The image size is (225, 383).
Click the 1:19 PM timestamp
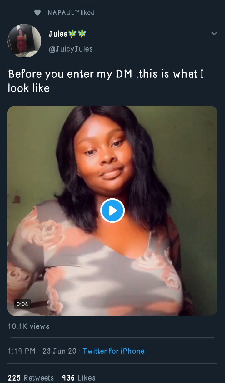pyautogui.click(x=22, y=351)
